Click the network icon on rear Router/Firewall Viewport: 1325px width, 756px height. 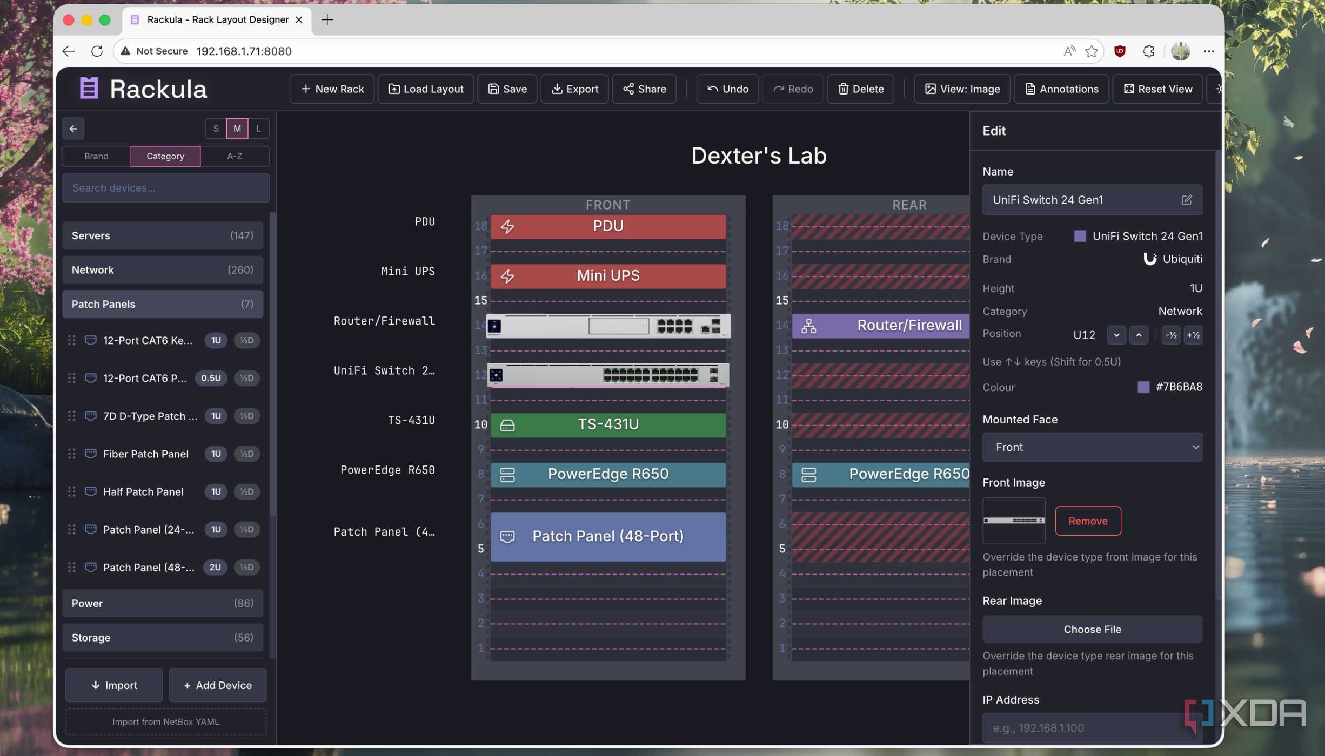click(808, 326)
